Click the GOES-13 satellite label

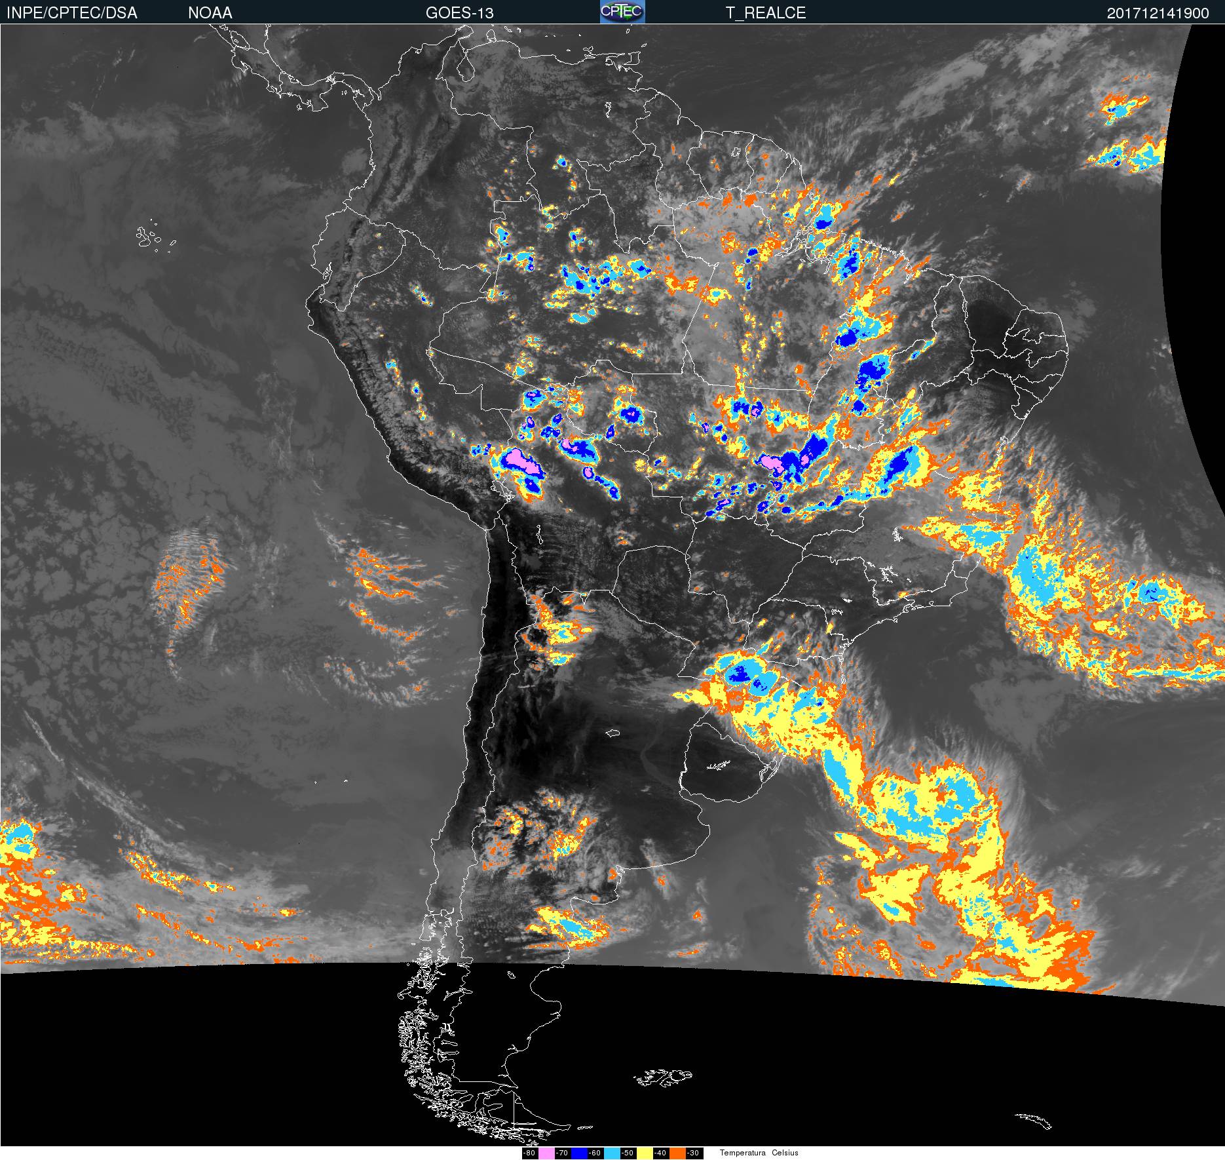coord(459,13)
